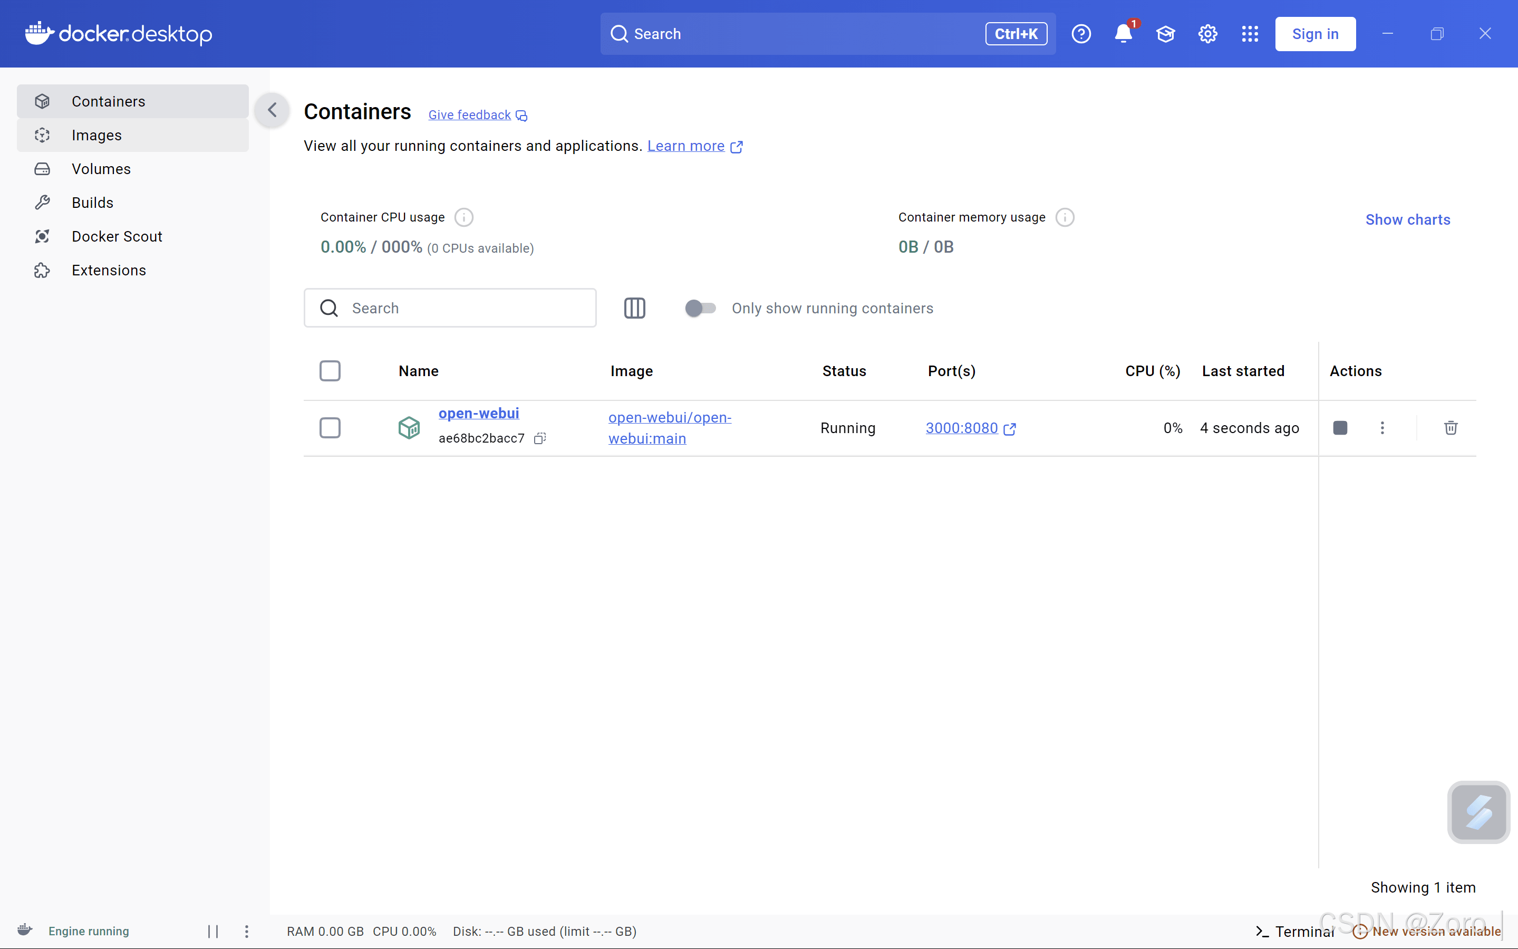Copy container ID ae68bc2bacc7 using copy icon
Viewport: 1518px width, 949px height.
(539, 438)
